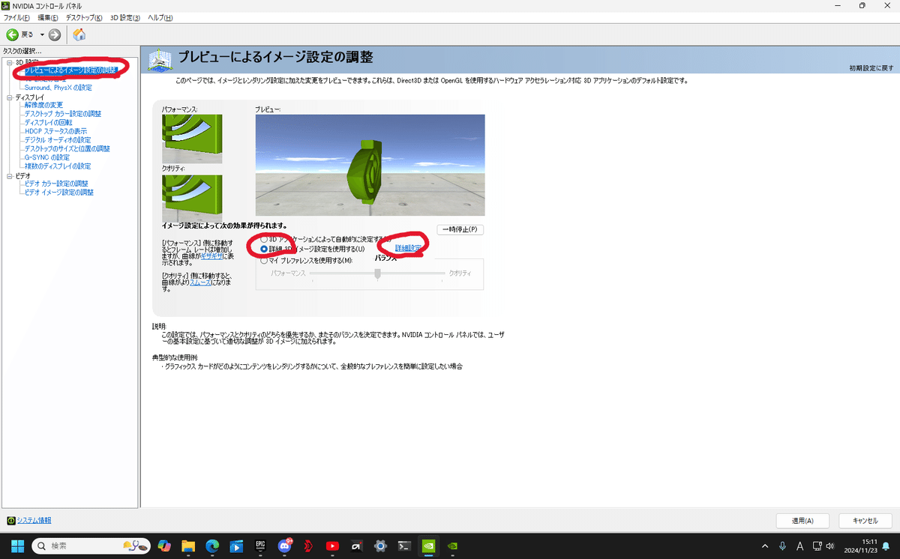900x559 pixels.
Task: Select マイ プレファレンスを使用する radio button
Action: tap(263, 261)
